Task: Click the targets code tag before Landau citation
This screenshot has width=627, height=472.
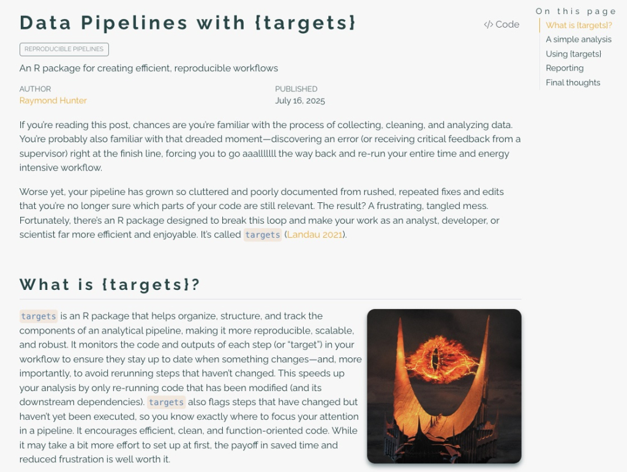Action: (263, 235)
